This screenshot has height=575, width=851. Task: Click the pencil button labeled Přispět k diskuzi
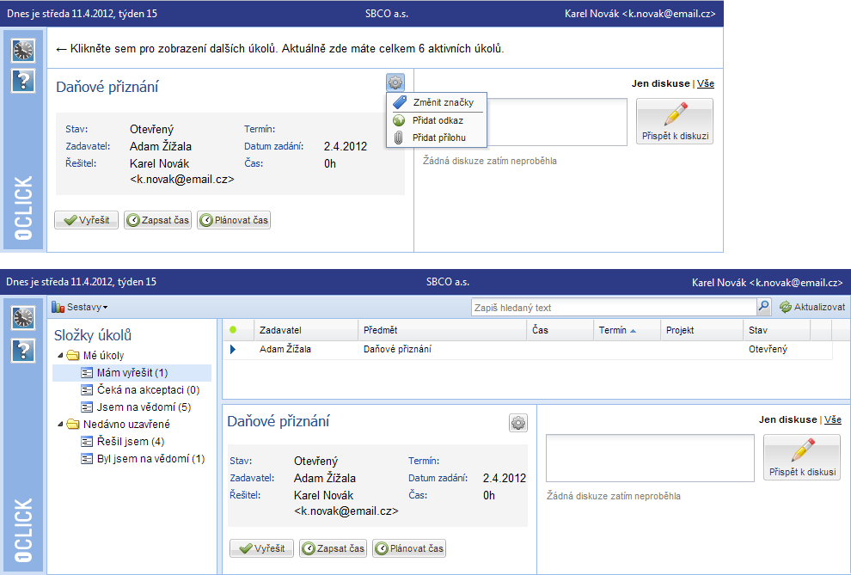coord(675,121)
